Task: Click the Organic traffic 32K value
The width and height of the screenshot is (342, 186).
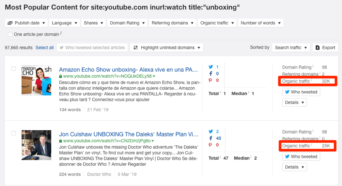Action: click(326, 81)
